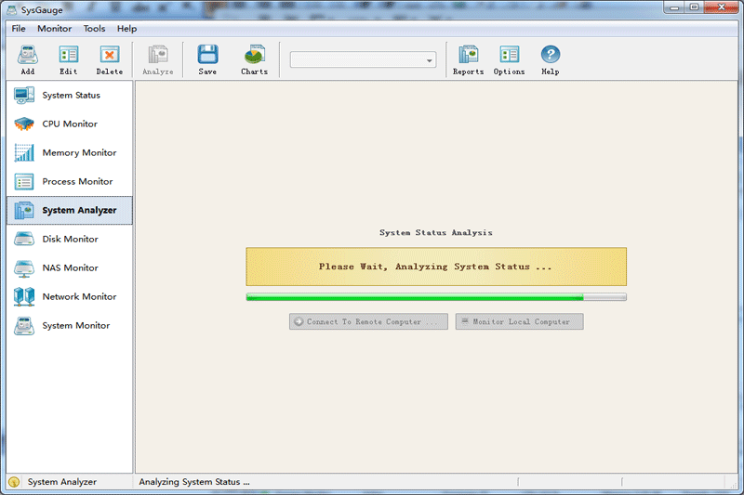This screenshot has width=744, height=495.
Task: Select System Status in sidebar
Action: click(70, 96)
